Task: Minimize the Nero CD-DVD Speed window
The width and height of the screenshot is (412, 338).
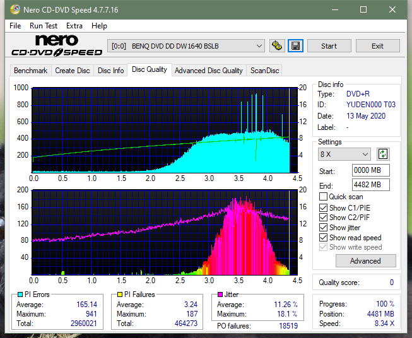Action: coord(335,9)
